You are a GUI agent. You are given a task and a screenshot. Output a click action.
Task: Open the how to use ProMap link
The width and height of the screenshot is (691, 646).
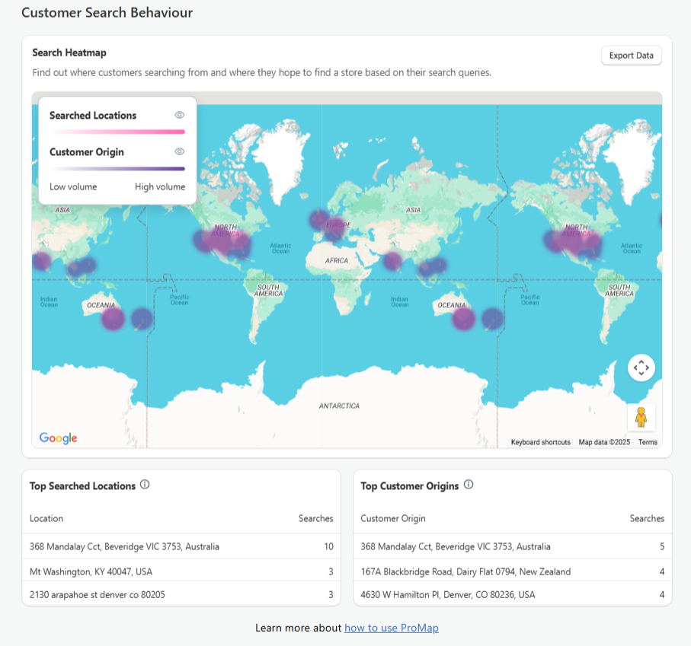click(392, 628)
